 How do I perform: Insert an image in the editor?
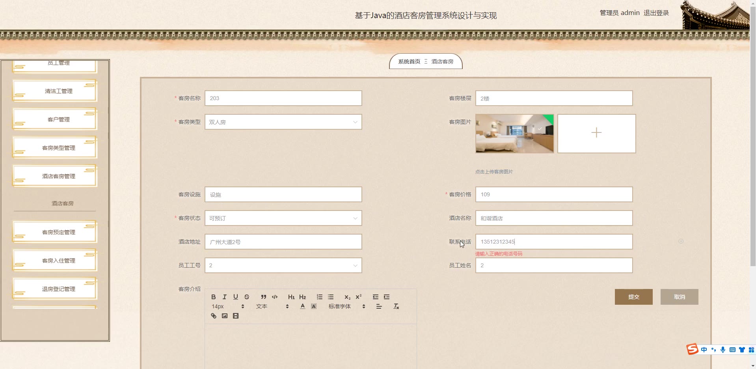(224, 316)
